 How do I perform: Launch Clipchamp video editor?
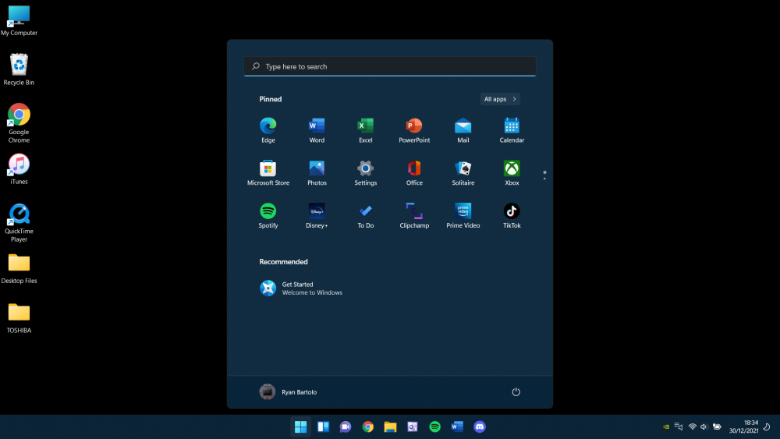tap(414, 216)
